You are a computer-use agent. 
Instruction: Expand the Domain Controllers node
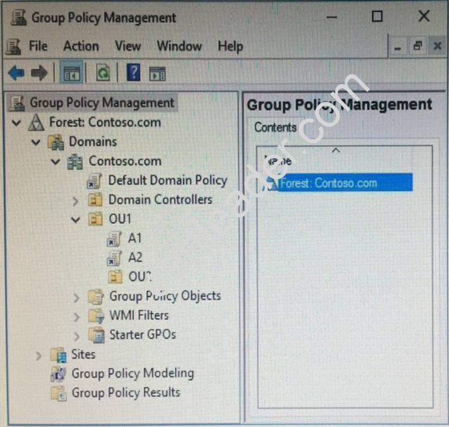[x=75, y=201]
